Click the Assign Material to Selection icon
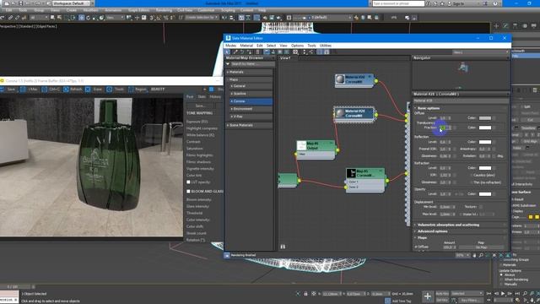The width and height of the screenshot is (540, 304). (x=250, y=52)
